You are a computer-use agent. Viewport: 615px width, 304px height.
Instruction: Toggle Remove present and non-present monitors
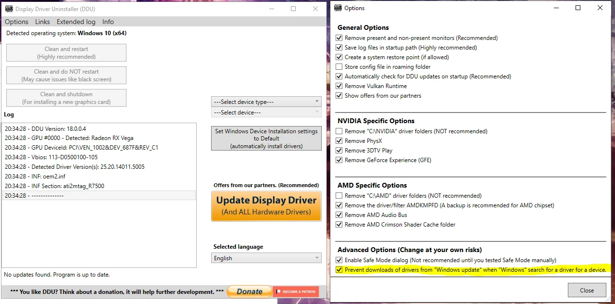(339, 38)
